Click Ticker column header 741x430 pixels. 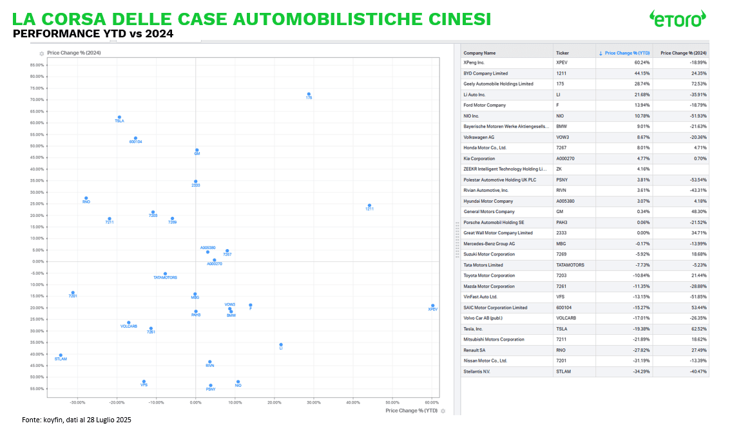pos(563,53)
